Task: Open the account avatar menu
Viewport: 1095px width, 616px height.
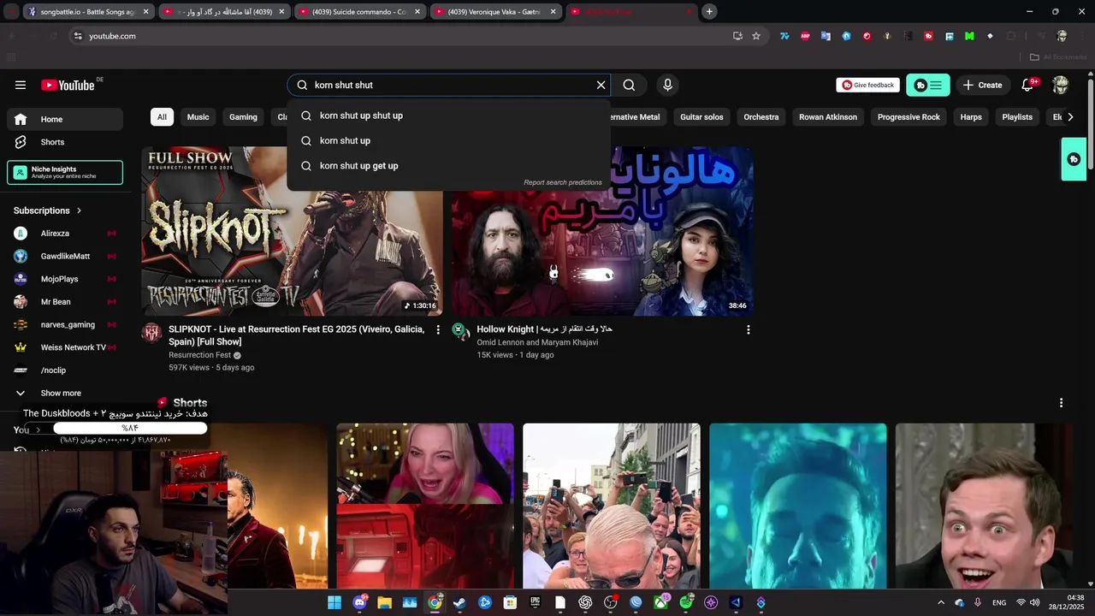Action: click(x=1061, y=85)
